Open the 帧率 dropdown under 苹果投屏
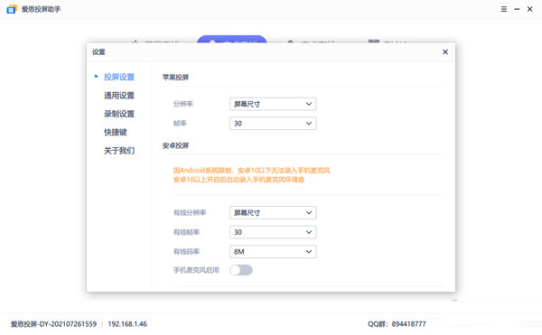The width and height of the screenshot is (542, 335). (273, 124)
